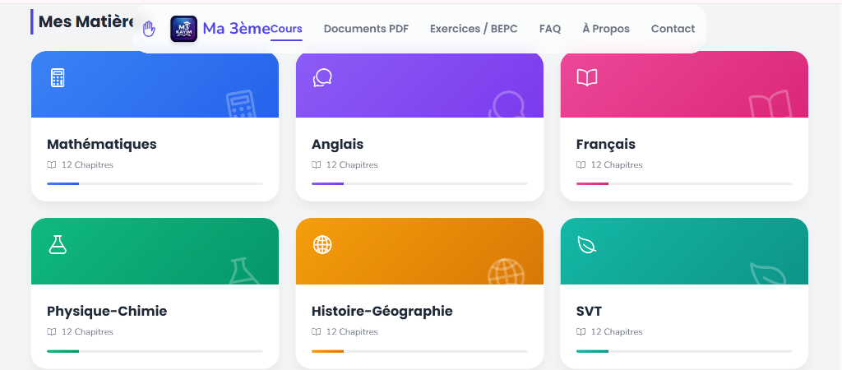The width and height of the screenshot is (842, 370).
Task: Click the Physique-Chimie green progress bar
Action: [x=62, y=351]
